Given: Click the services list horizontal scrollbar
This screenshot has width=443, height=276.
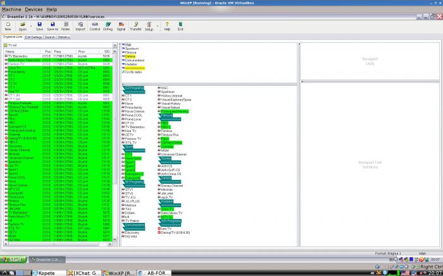Looking at the screenshot, I should click(x=54, y=244).
